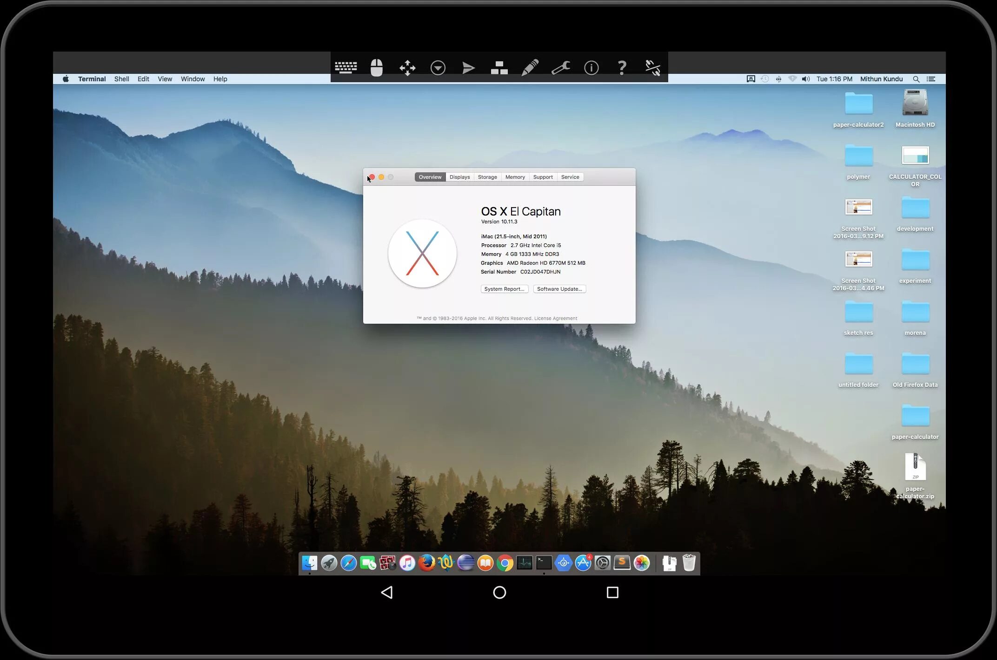Open the Shell menu

(121, 79)
